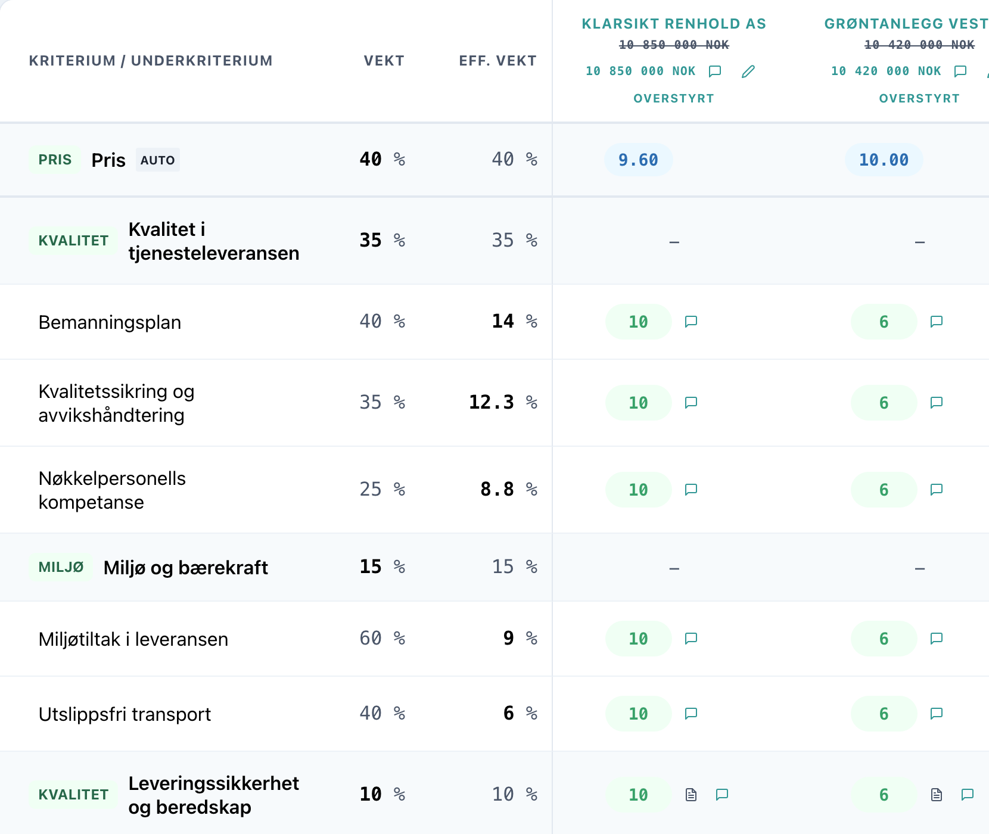Open Klarsikt comment on Utslippsfri transport
Screen dimensions: 989x834
coord(691,714)
